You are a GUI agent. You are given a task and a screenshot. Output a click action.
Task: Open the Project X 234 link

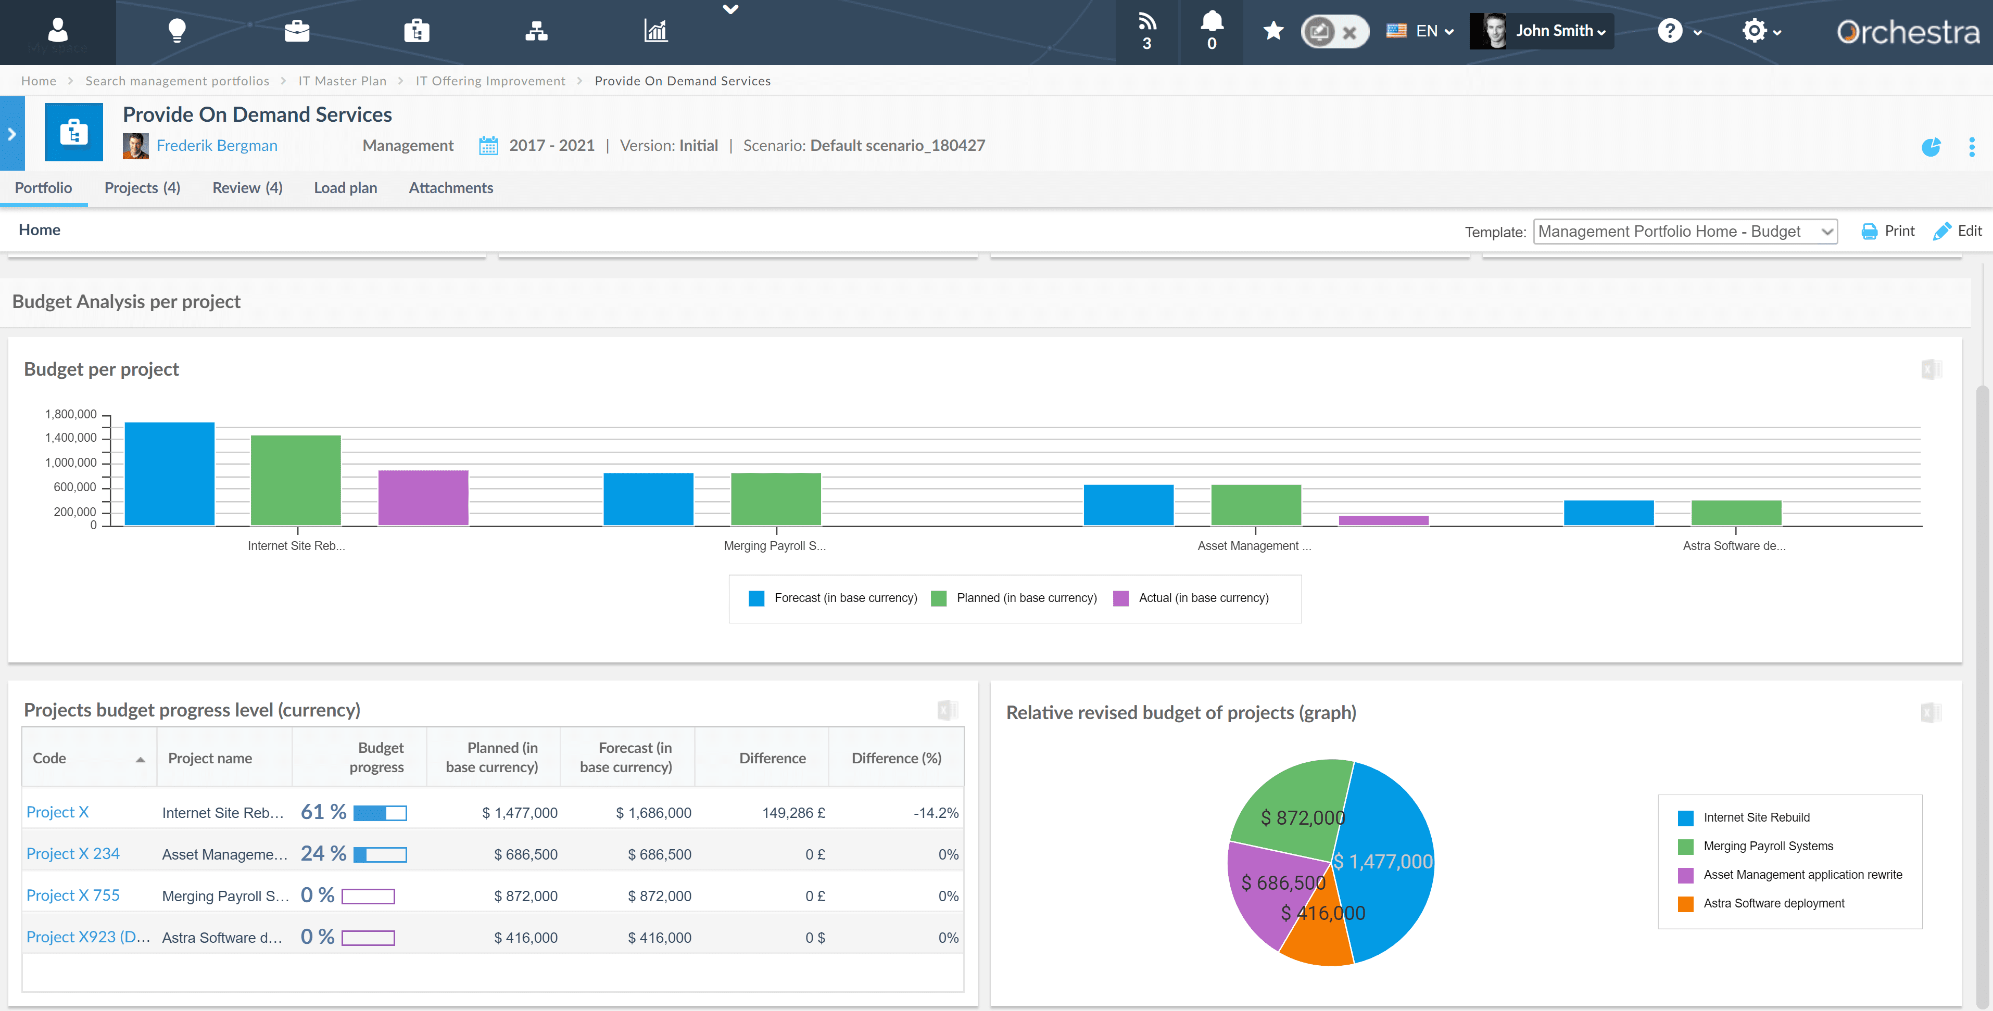73,853
